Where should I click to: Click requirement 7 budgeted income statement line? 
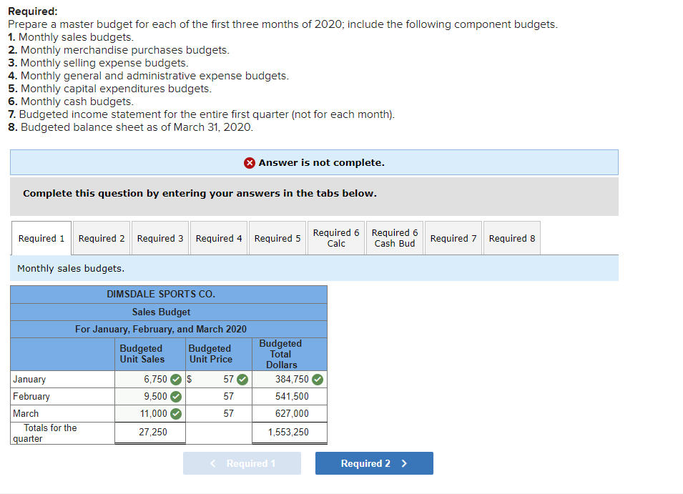[x=201, y=114]
